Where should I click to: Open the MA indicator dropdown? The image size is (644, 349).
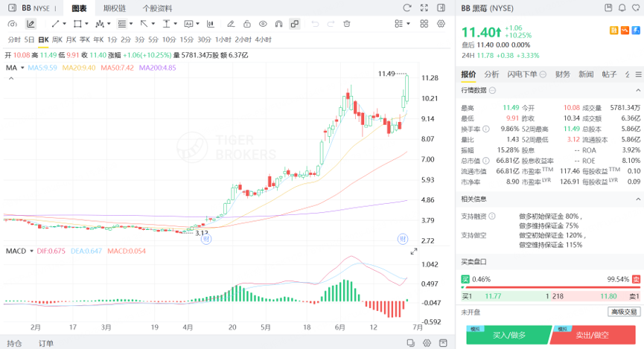(22, 68)
